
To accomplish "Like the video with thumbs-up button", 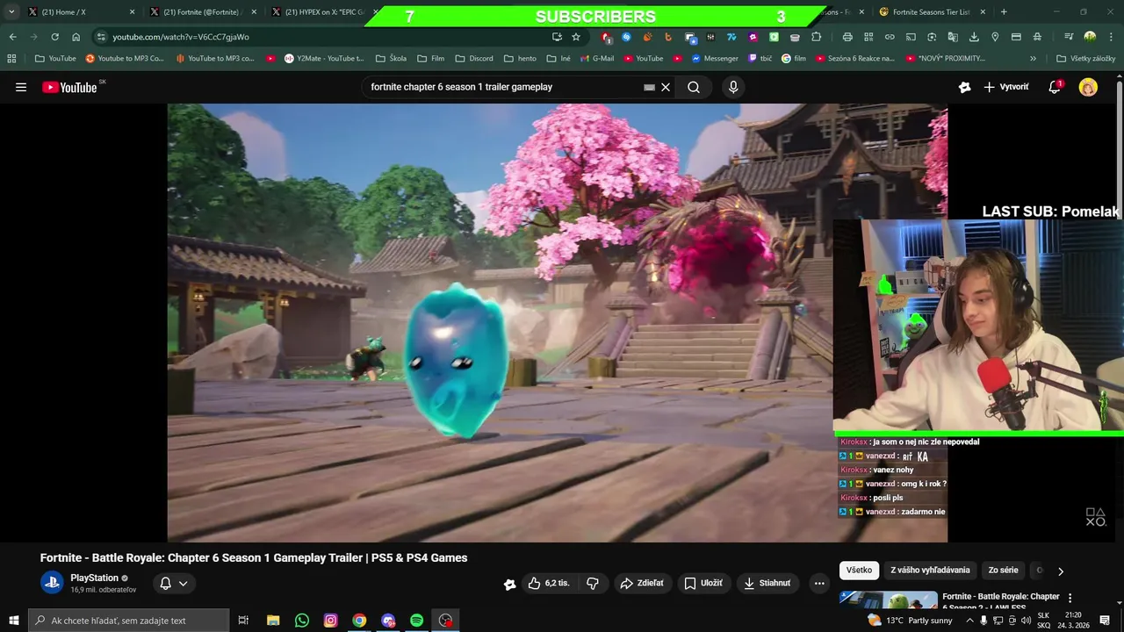I will (x=549, y=583).
